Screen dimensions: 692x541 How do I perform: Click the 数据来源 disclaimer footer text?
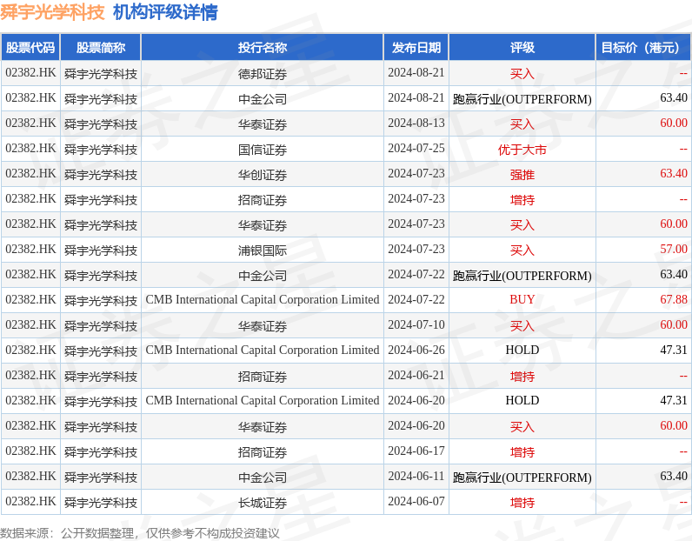pos(139,533)
